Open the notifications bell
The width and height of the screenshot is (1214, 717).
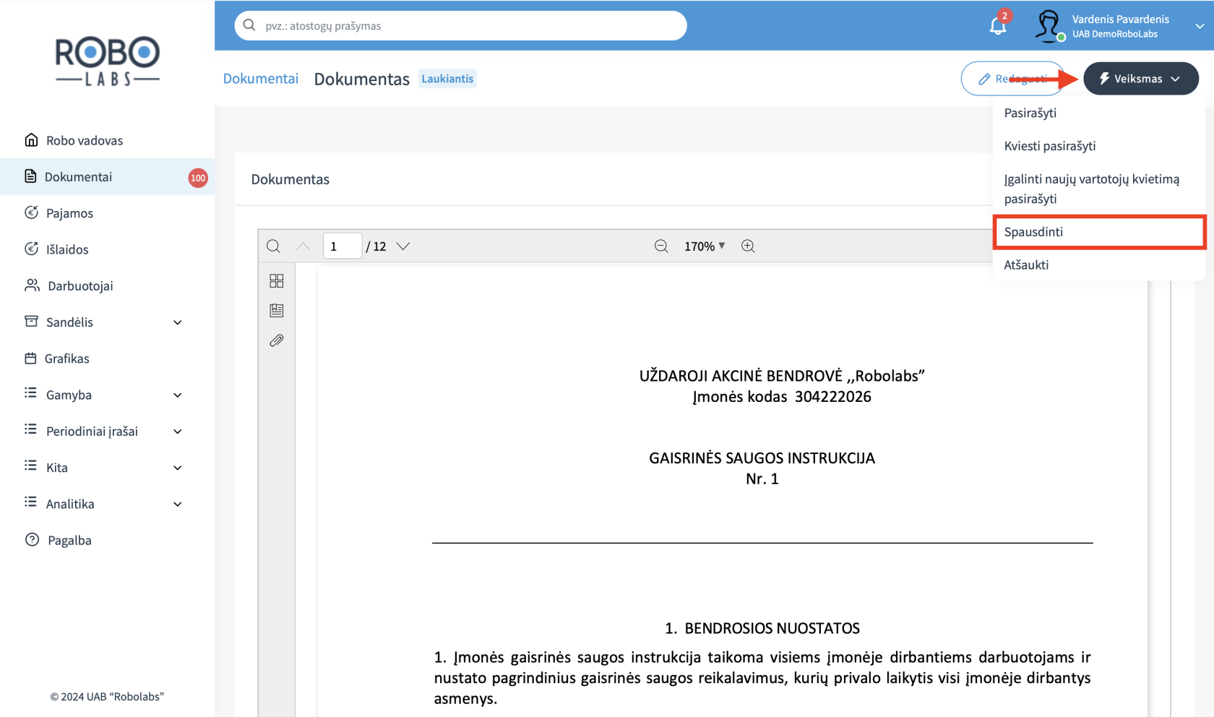(998, 26)
